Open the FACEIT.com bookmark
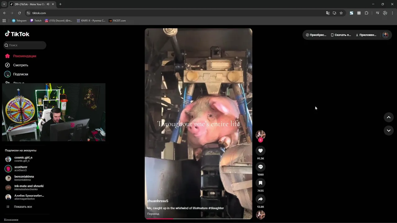The height and width of the screenshot is (223, 397). click(117, 21)
